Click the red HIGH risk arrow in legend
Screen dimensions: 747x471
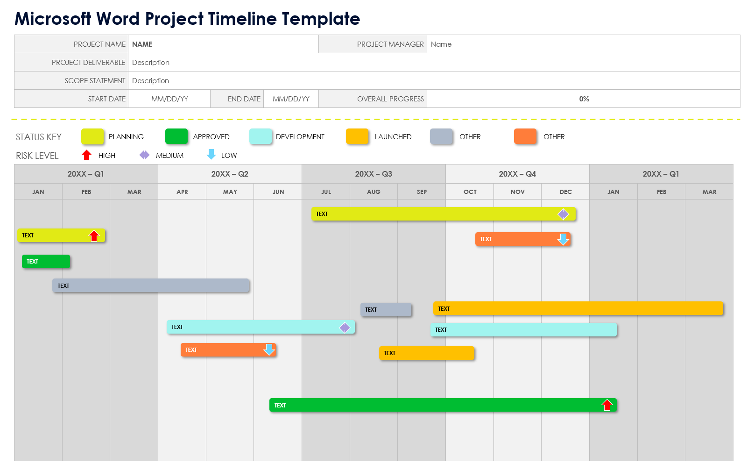click(87, 155)
